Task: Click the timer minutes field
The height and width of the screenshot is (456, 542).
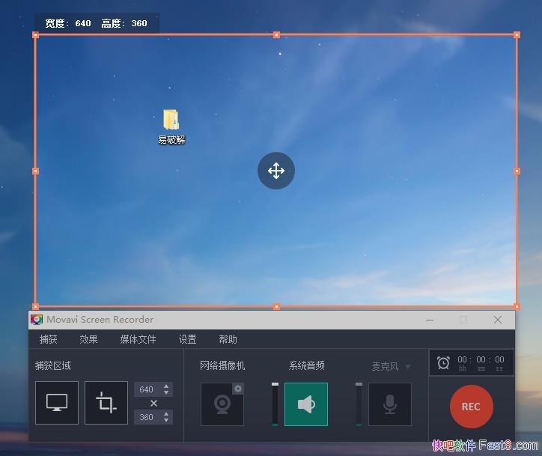Action: [x=481, y=360]
